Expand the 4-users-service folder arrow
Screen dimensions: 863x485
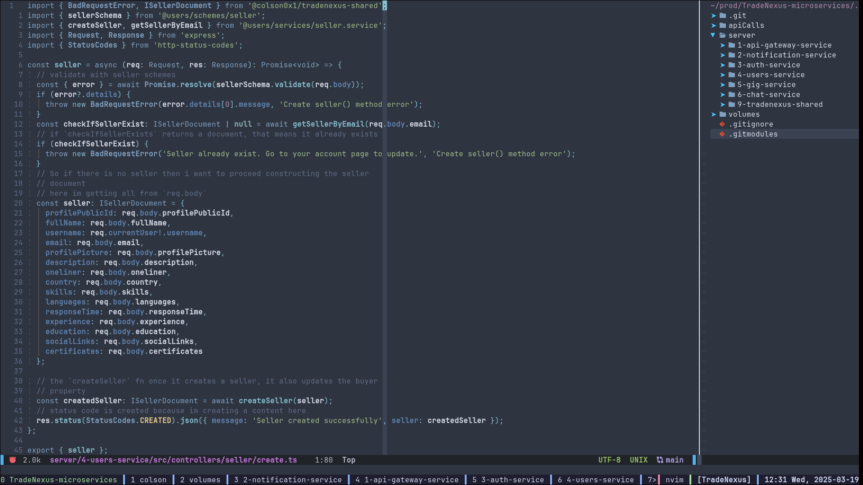tap(722, 75)
